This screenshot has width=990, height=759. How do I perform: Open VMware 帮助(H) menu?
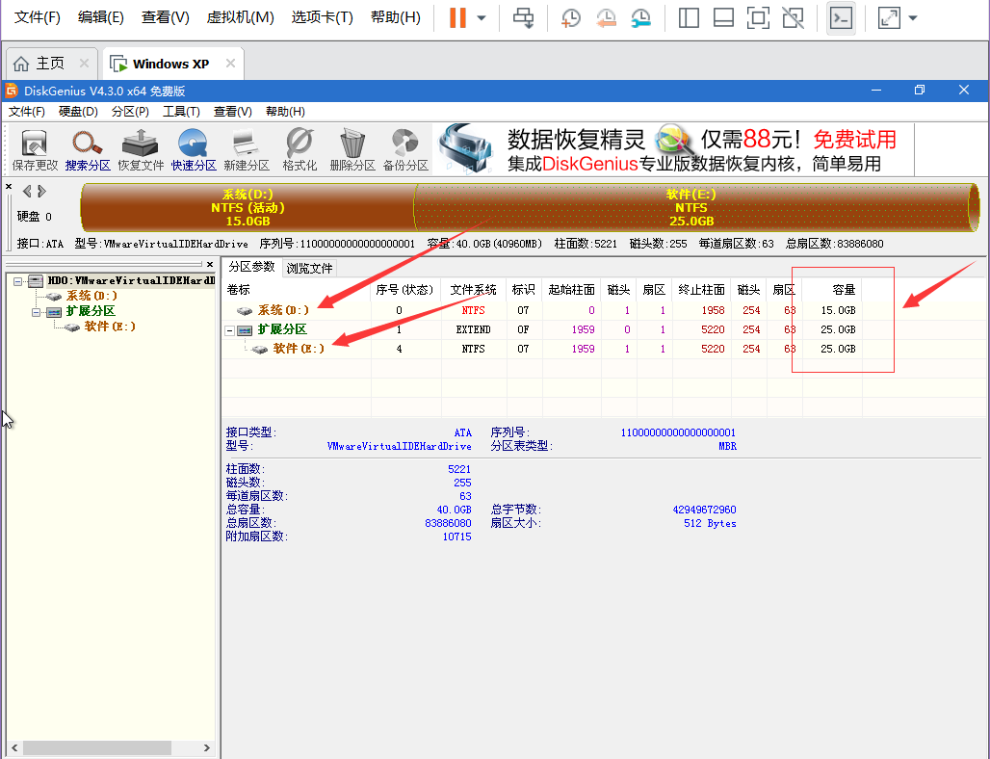point(396,17)
